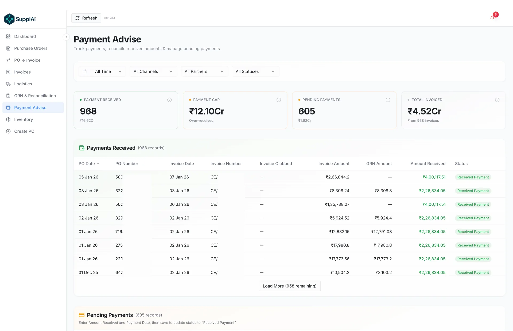The image size is (513, 331).
Task: Click info icon on Pending Payments card
Action: pyautogui.click(x=388, y=100)
